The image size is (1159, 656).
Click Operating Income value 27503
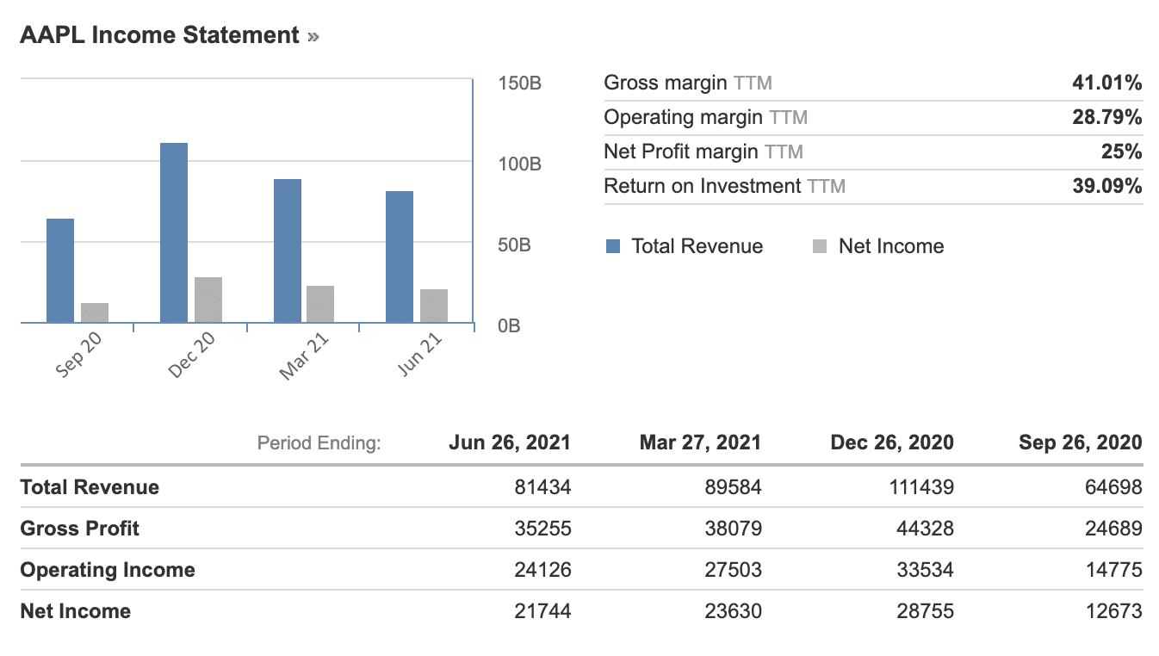point(734,570)
